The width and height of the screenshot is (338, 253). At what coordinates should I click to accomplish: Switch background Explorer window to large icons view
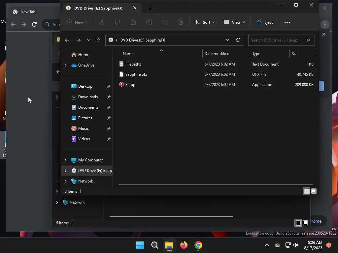pyautogui.click(x=305, y=223)
